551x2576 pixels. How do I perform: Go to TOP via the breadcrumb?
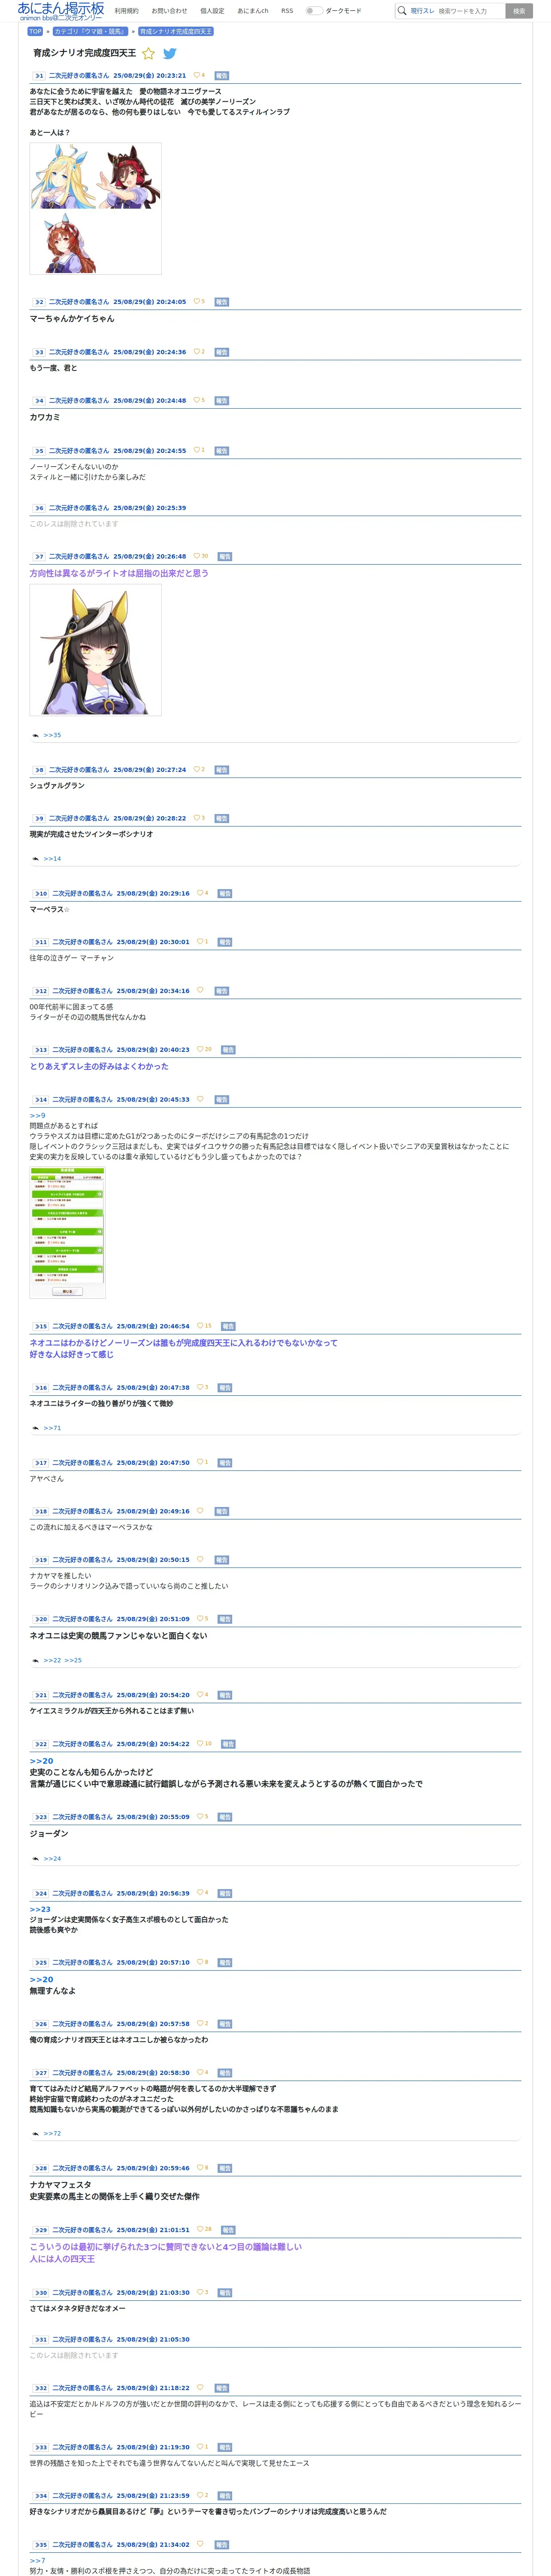[x=35, y=31]
